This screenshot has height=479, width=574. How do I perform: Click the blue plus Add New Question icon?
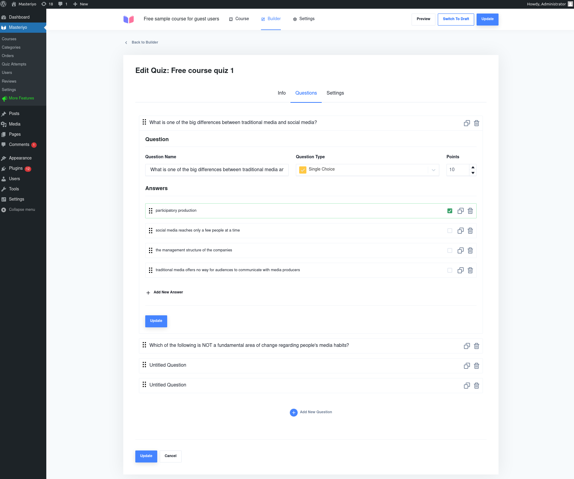click(293, 412)
